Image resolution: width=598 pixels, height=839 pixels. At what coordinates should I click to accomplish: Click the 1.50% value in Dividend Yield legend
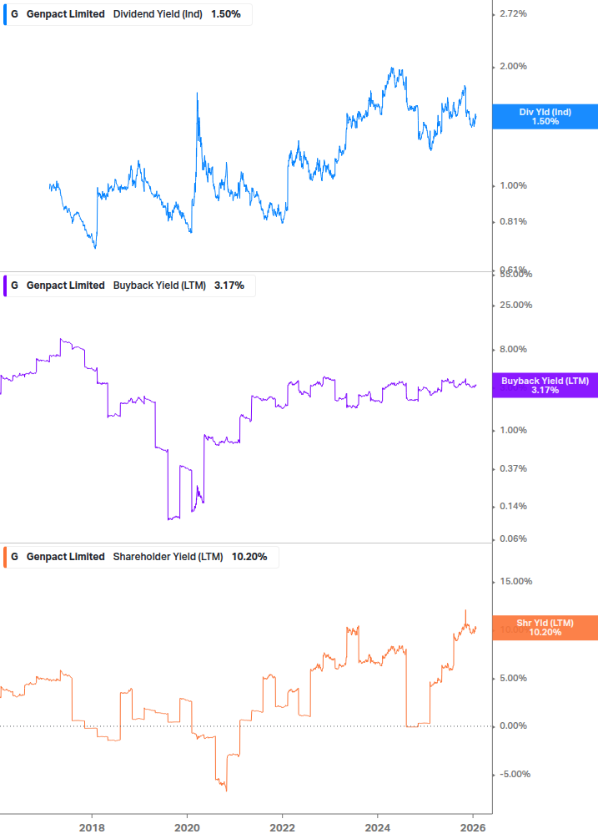(226, 14)
